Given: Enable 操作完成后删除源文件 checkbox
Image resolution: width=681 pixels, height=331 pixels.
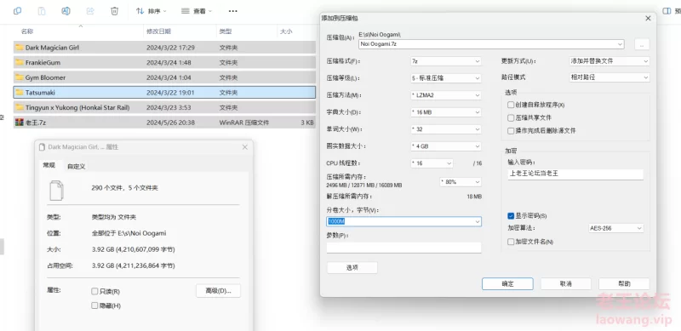Looking at the screenshot, I should (511, 130).
